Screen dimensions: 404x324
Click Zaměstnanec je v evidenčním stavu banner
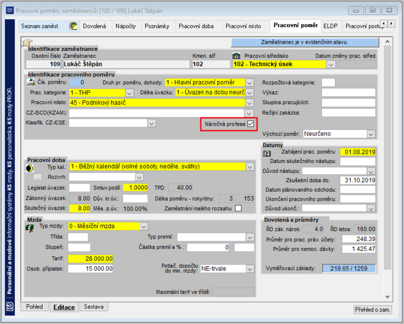coord(305,42)
